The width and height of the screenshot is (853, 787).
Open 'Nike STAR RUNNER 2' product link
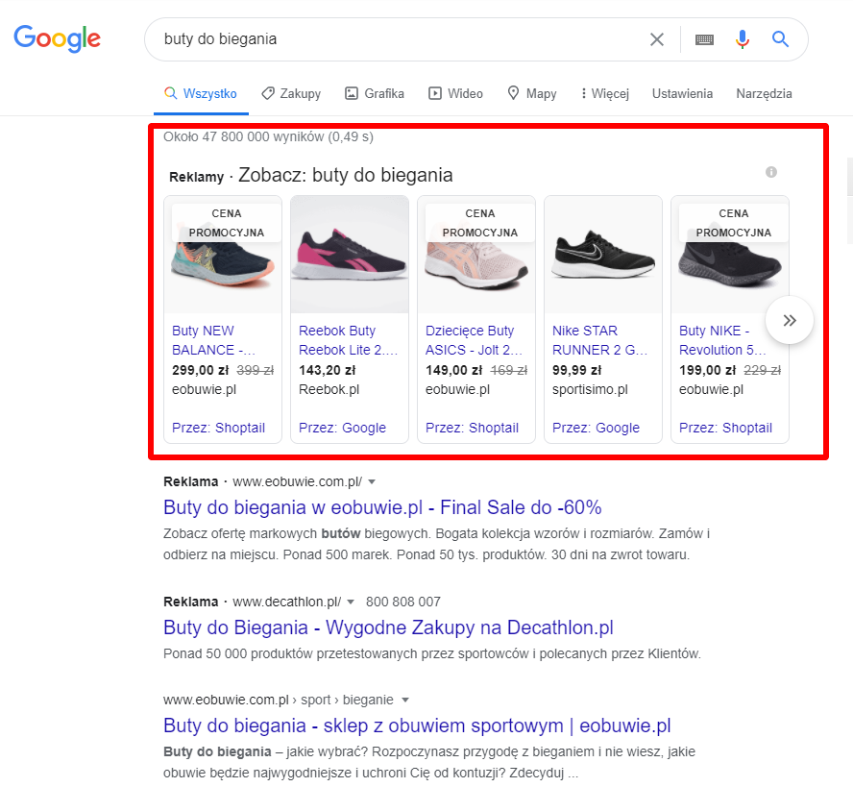click(x=599, y=340)
